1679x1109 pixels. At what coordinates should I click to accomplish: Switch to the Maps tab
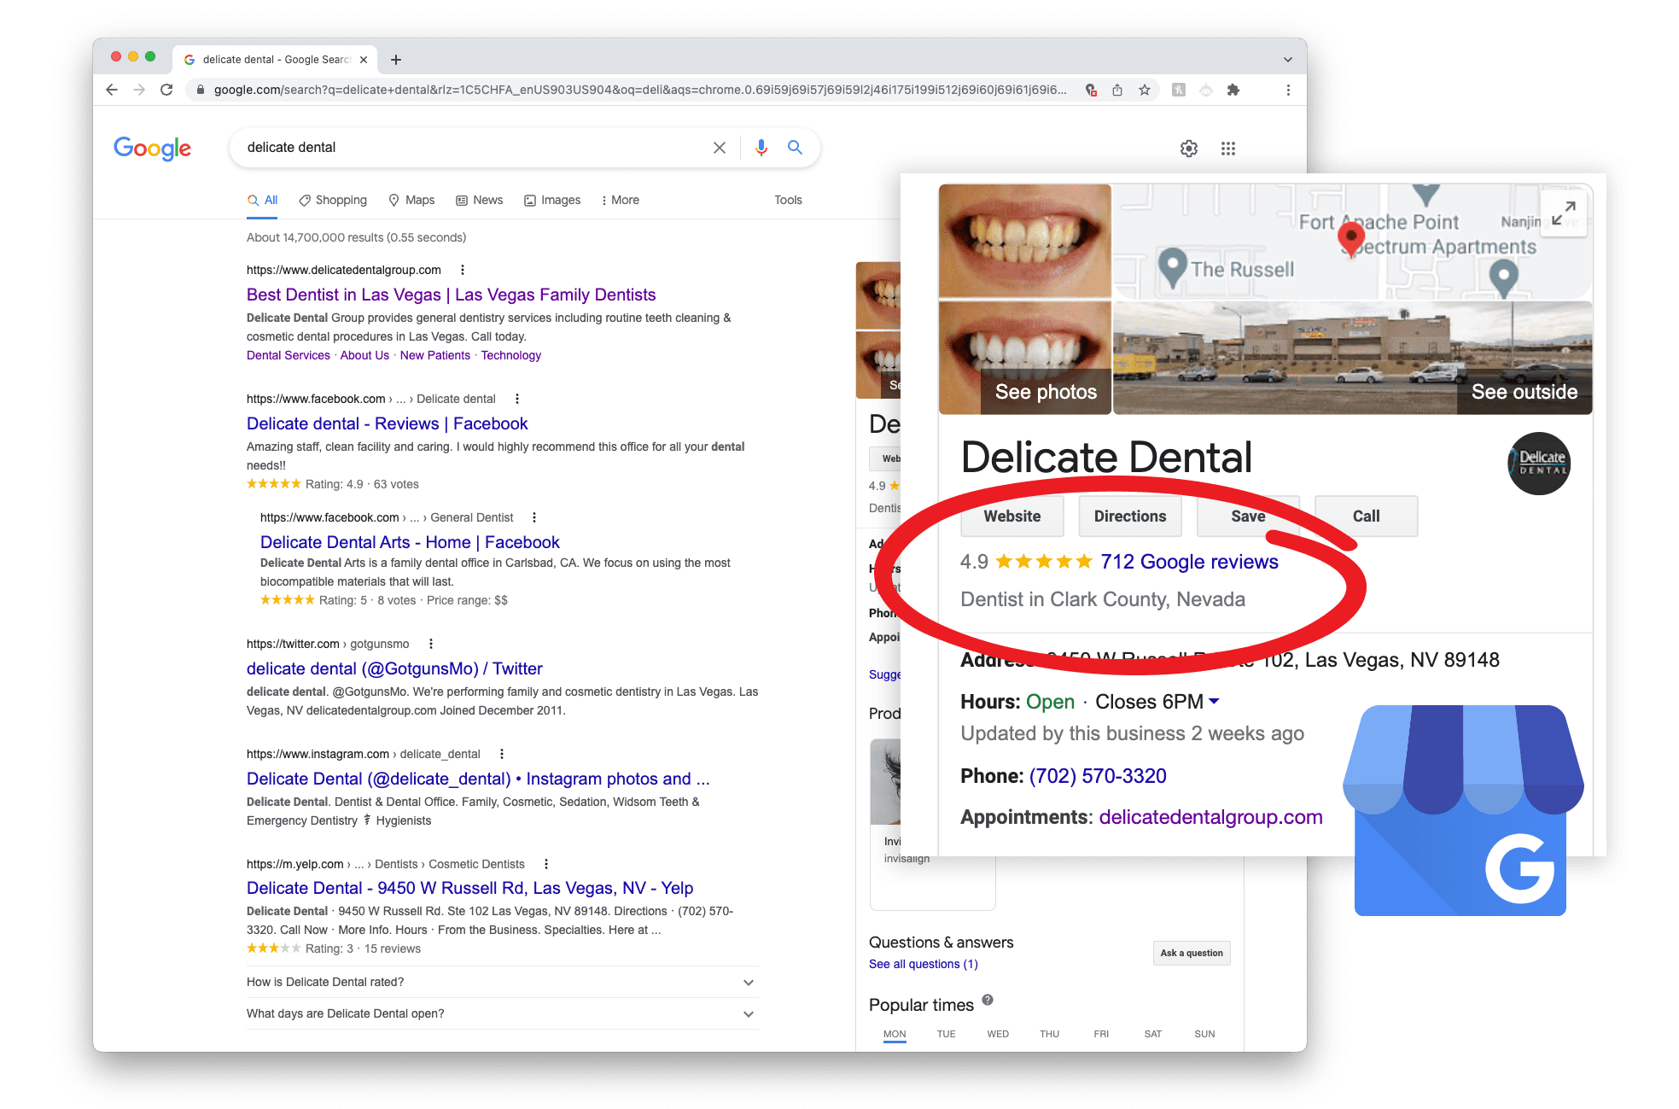point(411,200)
